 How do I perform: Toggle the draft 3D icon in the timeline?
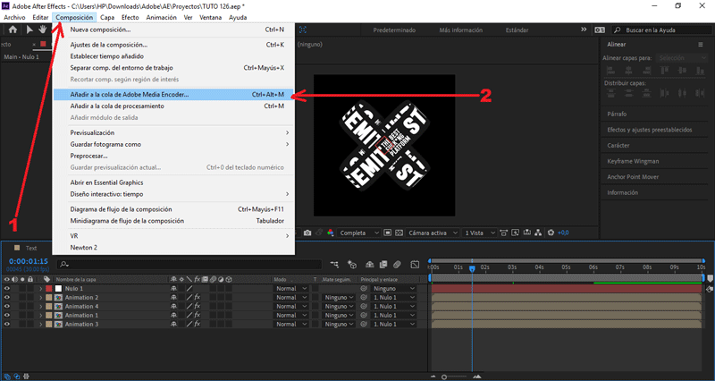pyautogui.click(x=352, y=264)
